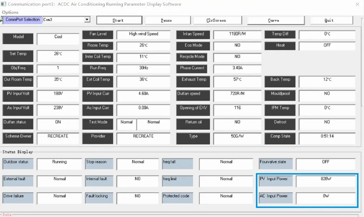Click the Com3 combo box field
The image size is (364, 217).
click(x=63, y=20)
